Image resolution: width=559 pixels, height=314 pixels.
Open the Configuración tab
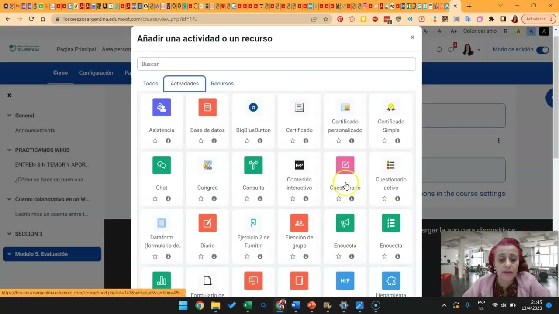96,73
